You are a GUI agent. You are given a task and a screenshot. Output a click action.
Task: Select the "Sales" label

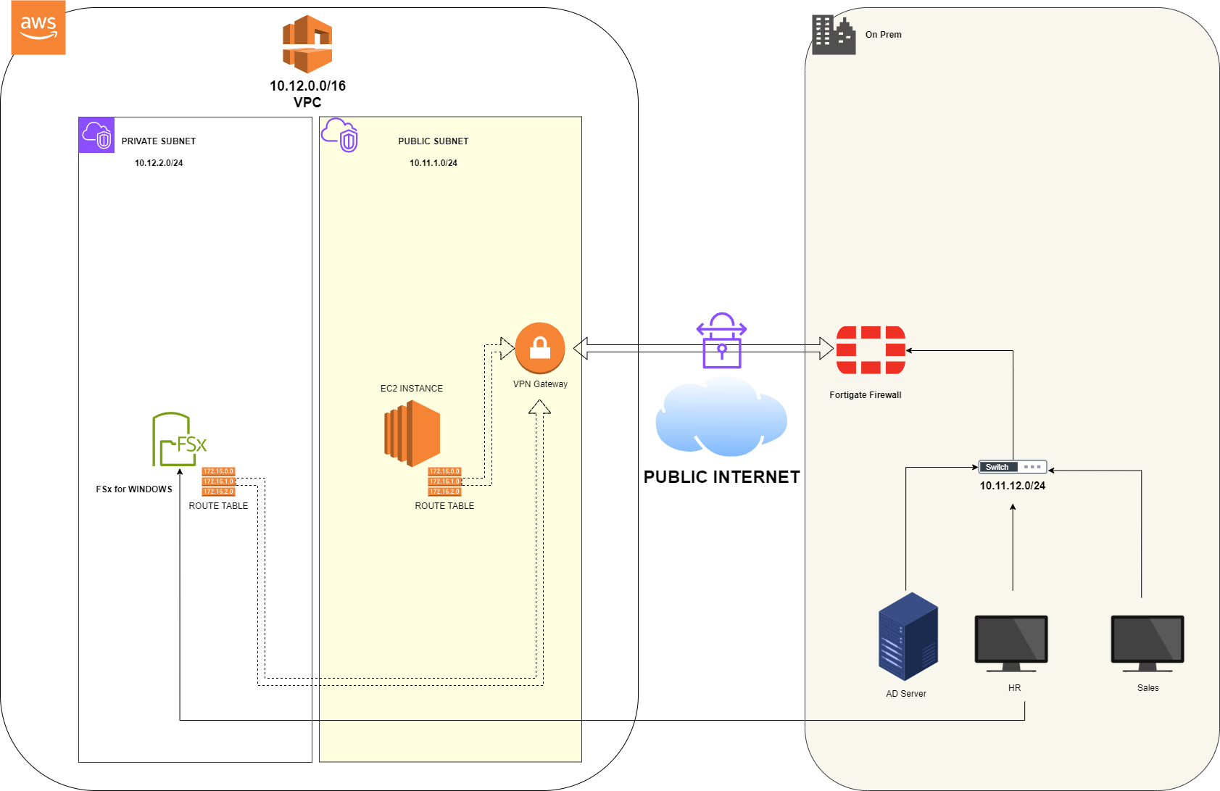(1148, 688)
